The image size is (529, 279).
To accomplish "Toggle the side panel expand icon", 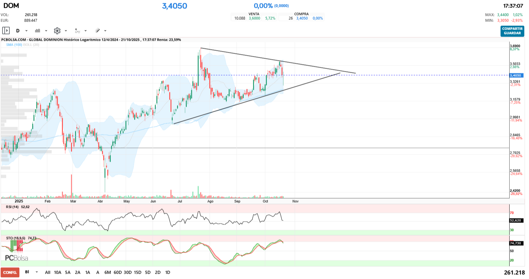I will (6, 31).
